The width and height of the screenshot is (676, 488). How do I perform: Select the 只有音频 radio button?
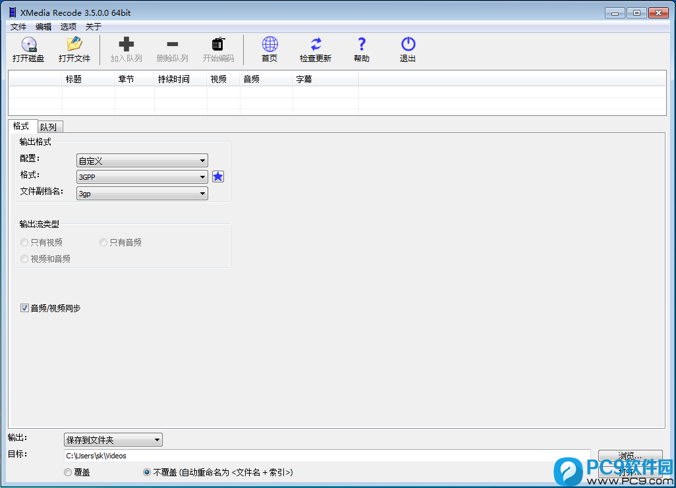103,243
